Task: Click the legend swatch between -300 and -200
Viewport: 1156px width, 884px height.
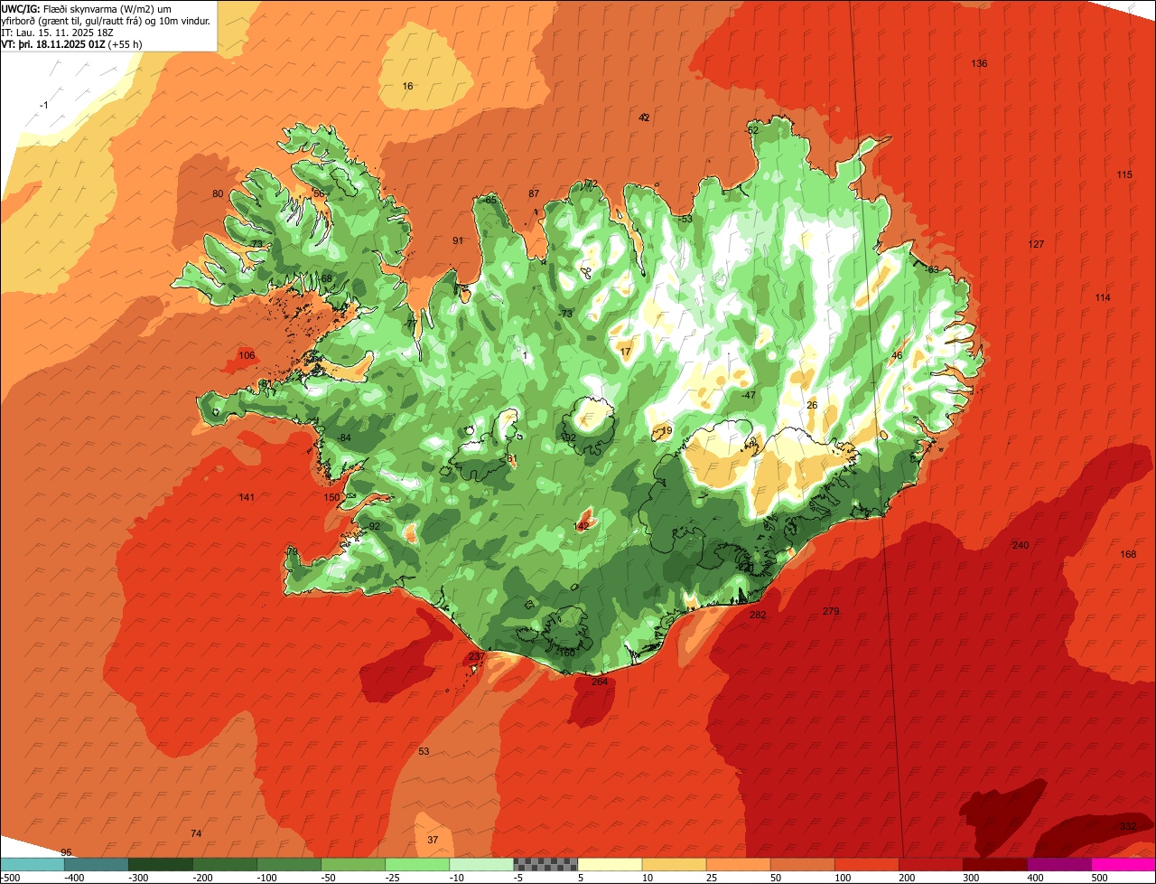Action: point(161,863)
